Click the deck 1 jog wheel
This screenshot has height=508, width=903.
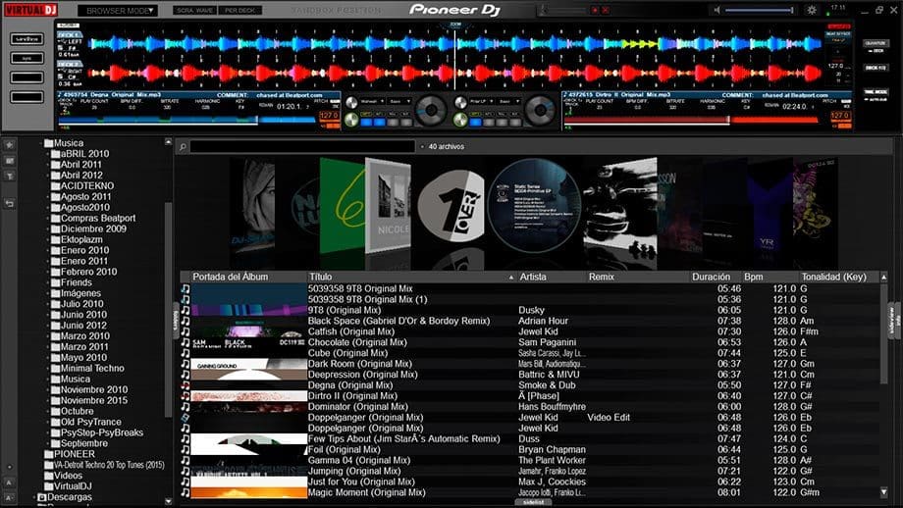431,109
